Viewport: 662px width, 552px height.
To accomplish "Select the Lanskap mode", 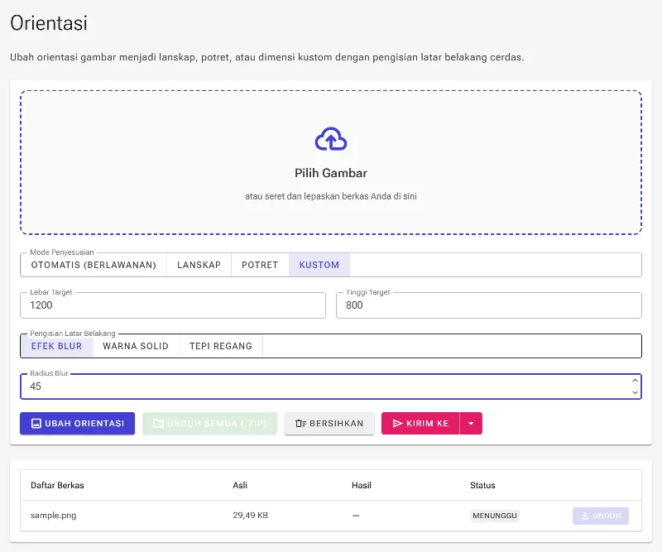I will click(x=199, y=265).
